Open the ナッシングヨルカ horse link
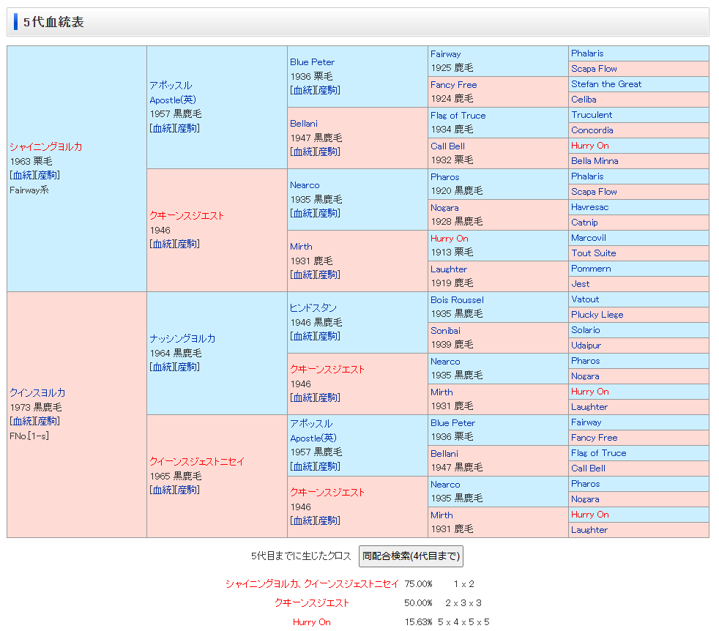 coord(182,338)
